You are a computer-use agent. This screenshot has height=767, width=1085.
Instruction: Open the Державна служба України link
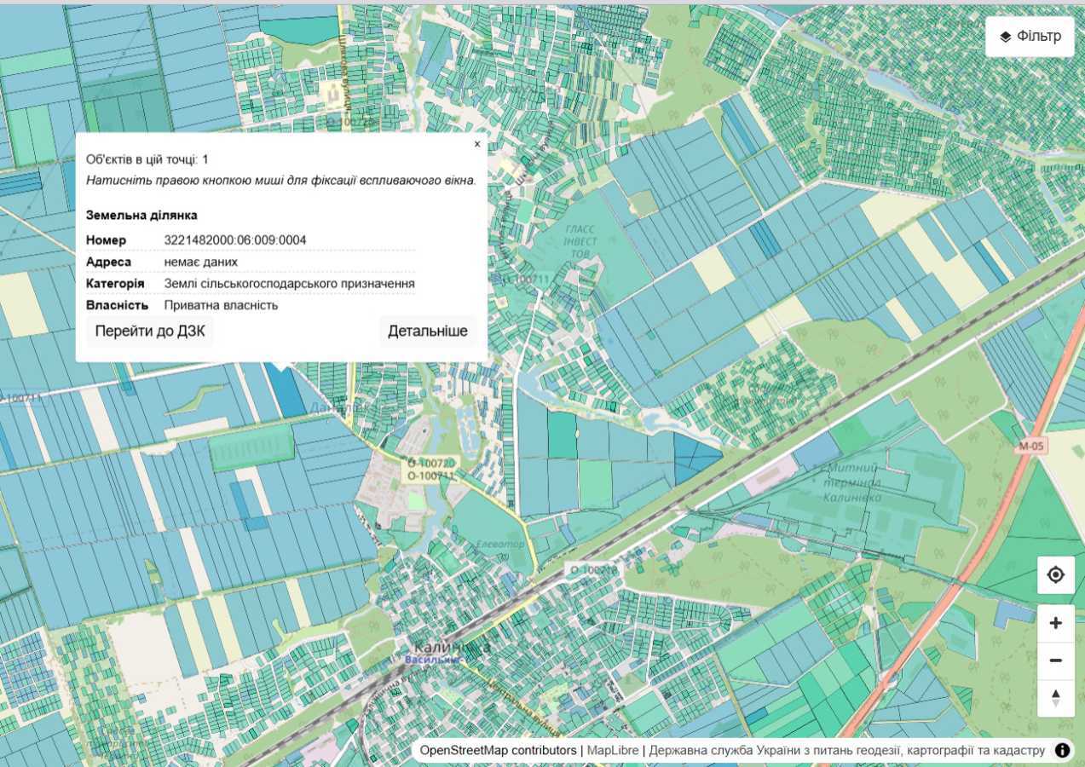click(x=846, y=750)
